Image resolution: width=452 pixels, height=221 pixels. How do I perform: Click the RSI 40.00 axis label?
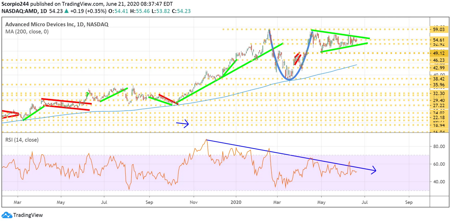(440, 182)
